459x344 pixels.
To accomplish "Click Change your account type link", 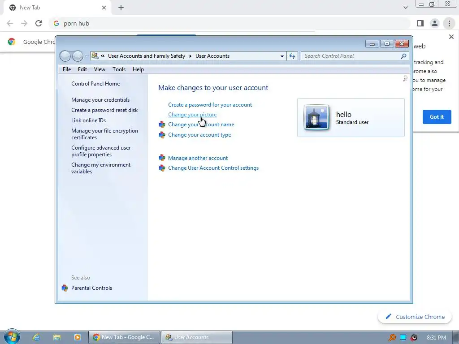I will [199, 135].
